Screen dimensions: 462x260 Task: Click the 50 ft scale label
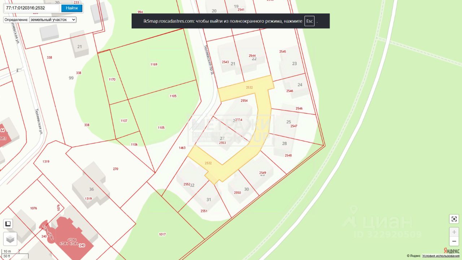coord(7,256)
